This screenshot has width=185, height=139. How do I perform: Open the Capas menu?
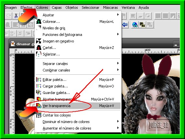click(57, 8)
